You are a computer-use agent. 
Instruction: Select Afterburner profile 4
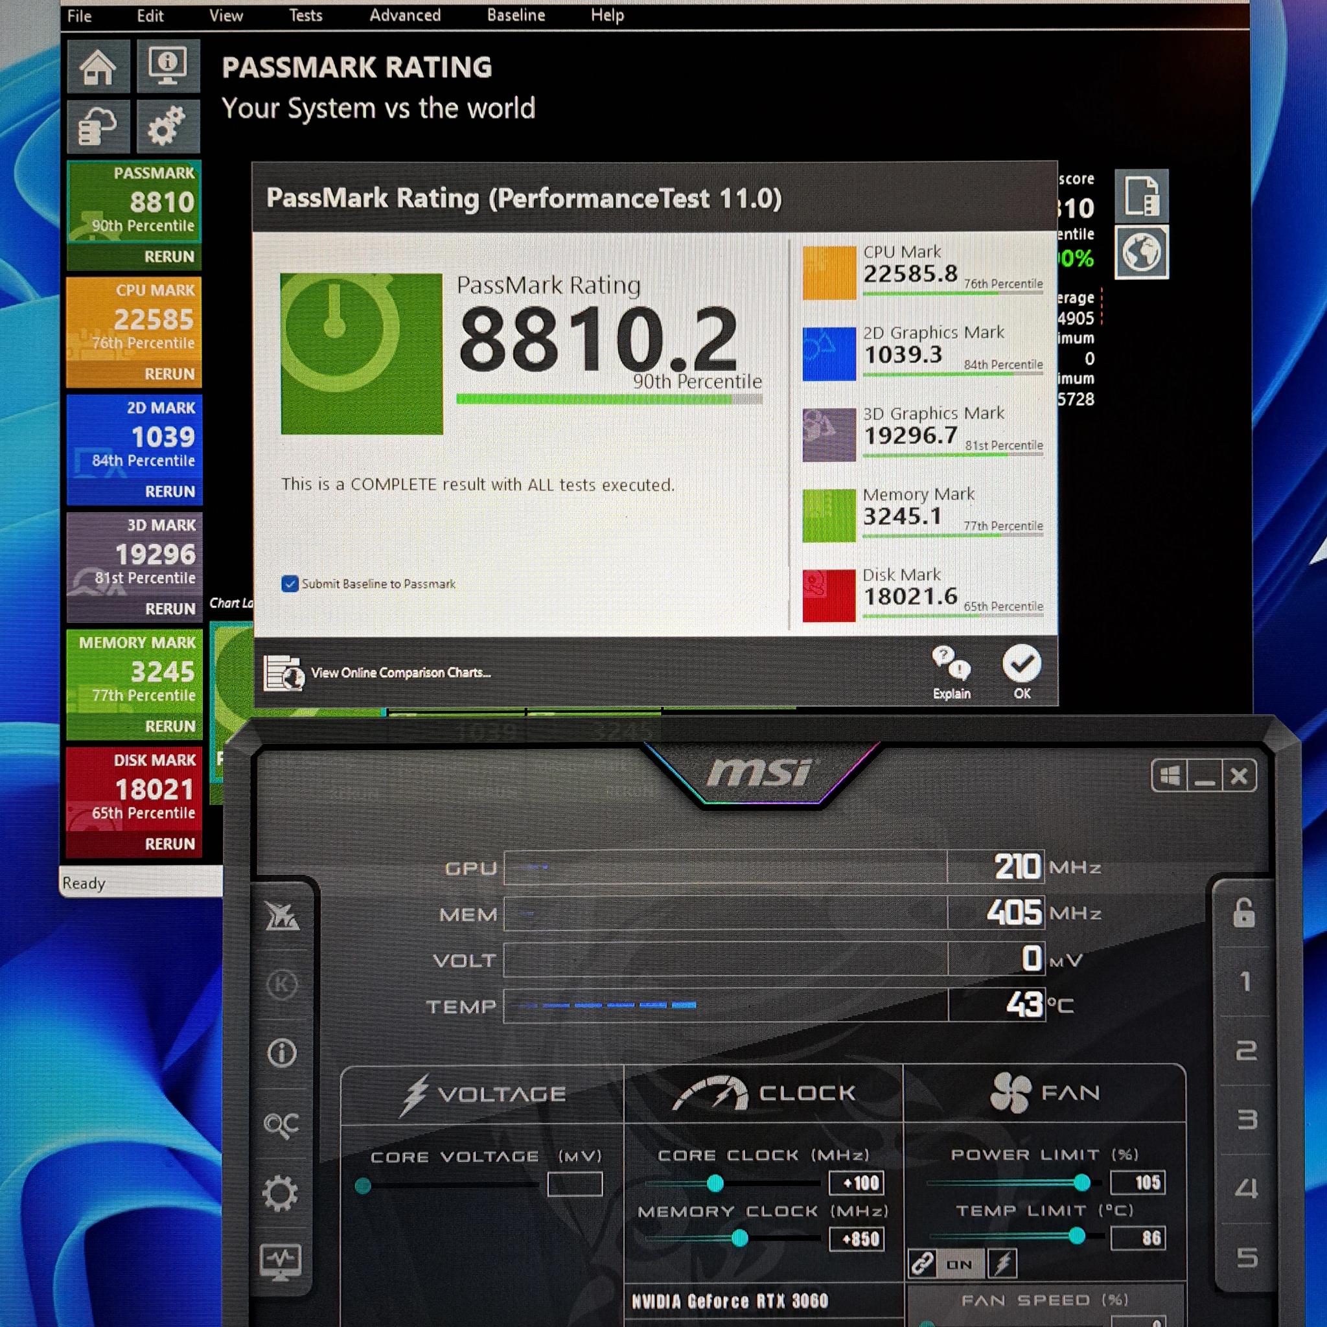click(x=1246, y=1189)
